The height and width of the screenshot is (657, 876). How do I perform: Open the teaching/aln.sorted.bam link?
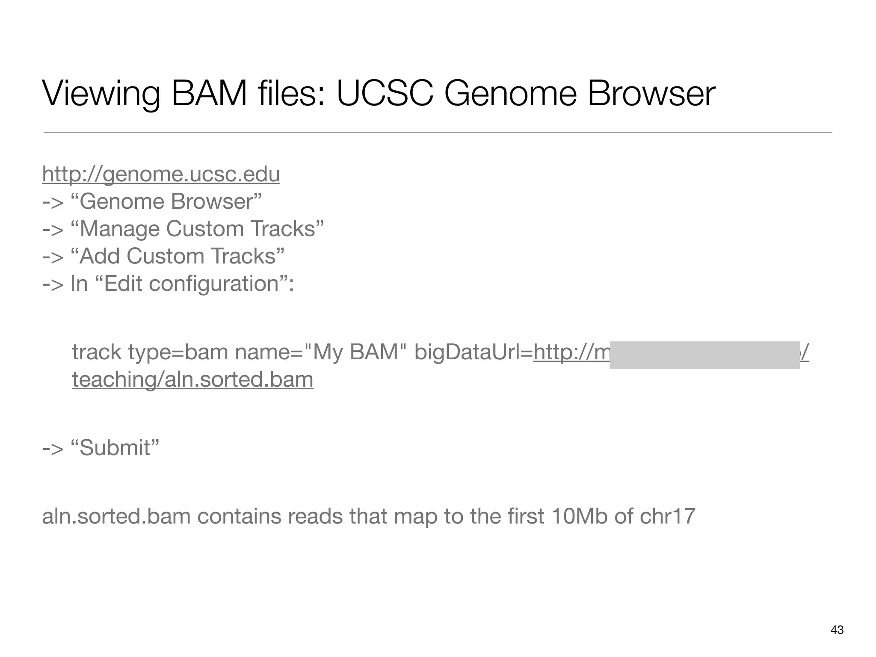point(192,380)
